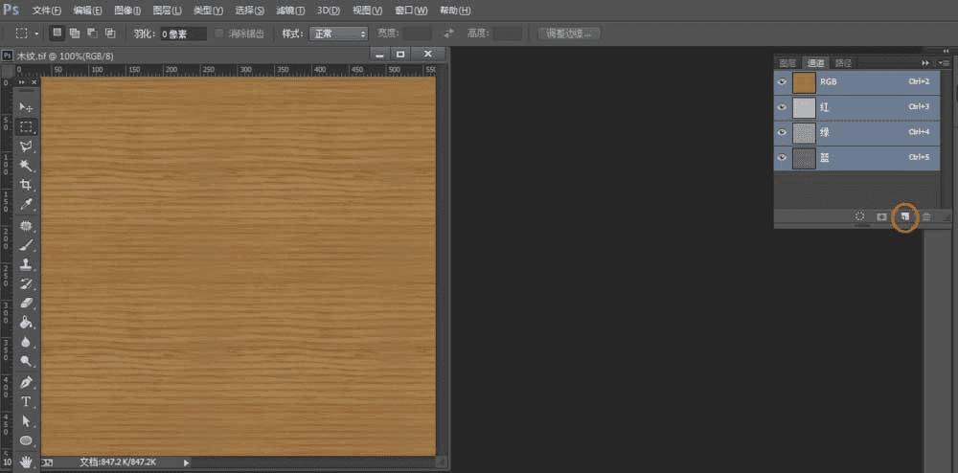Hide the RGB channel eye icon
This screenshot has height=473, width=958.
(782, 82)
